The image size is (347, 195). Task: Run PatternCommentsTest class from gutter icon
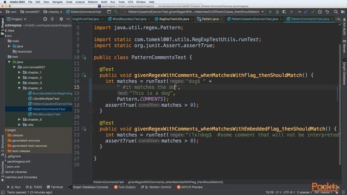pyautogui.click(x=84, y=57)
